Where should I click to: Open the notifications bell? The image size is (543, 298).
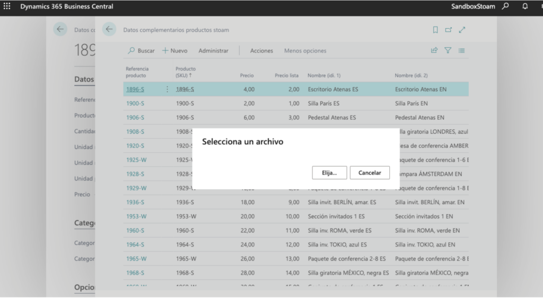click(x=525, y=7)
